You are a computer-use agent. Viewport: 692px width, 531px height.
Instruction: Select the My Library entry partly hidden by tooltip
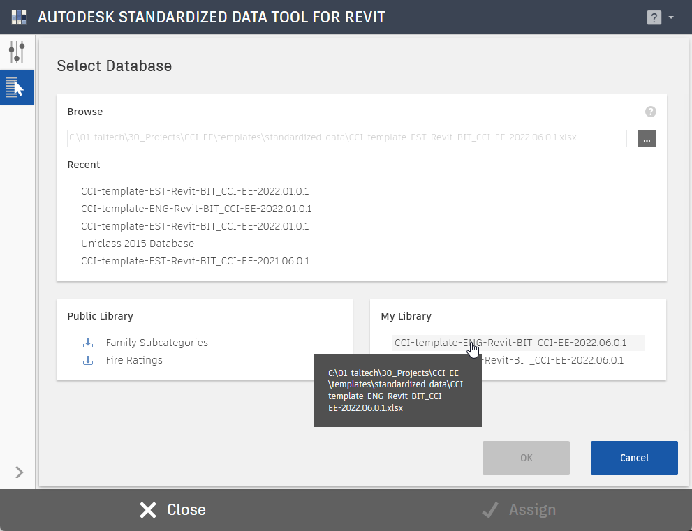(552, 360)
